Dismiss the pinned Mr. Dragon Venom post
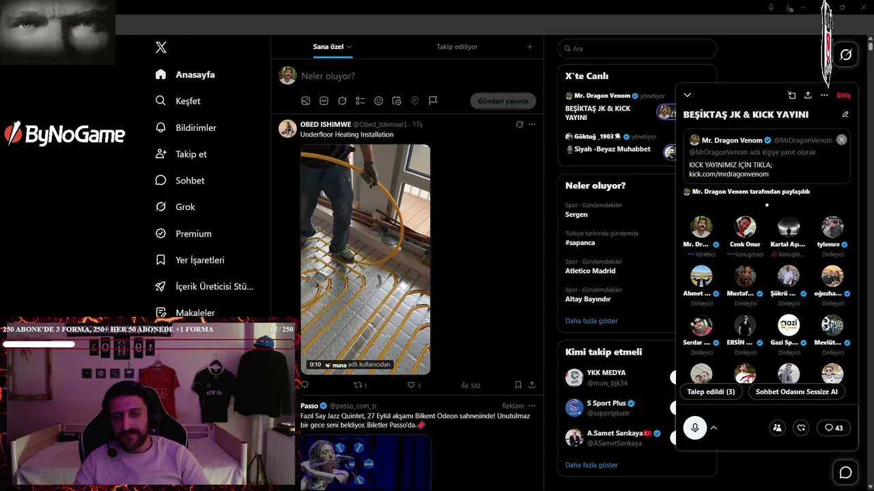This screenshot has height=491, width=874. coord(841,140)
